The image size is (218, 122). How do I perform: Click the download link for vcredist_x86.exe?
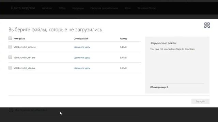click(82, 68)
